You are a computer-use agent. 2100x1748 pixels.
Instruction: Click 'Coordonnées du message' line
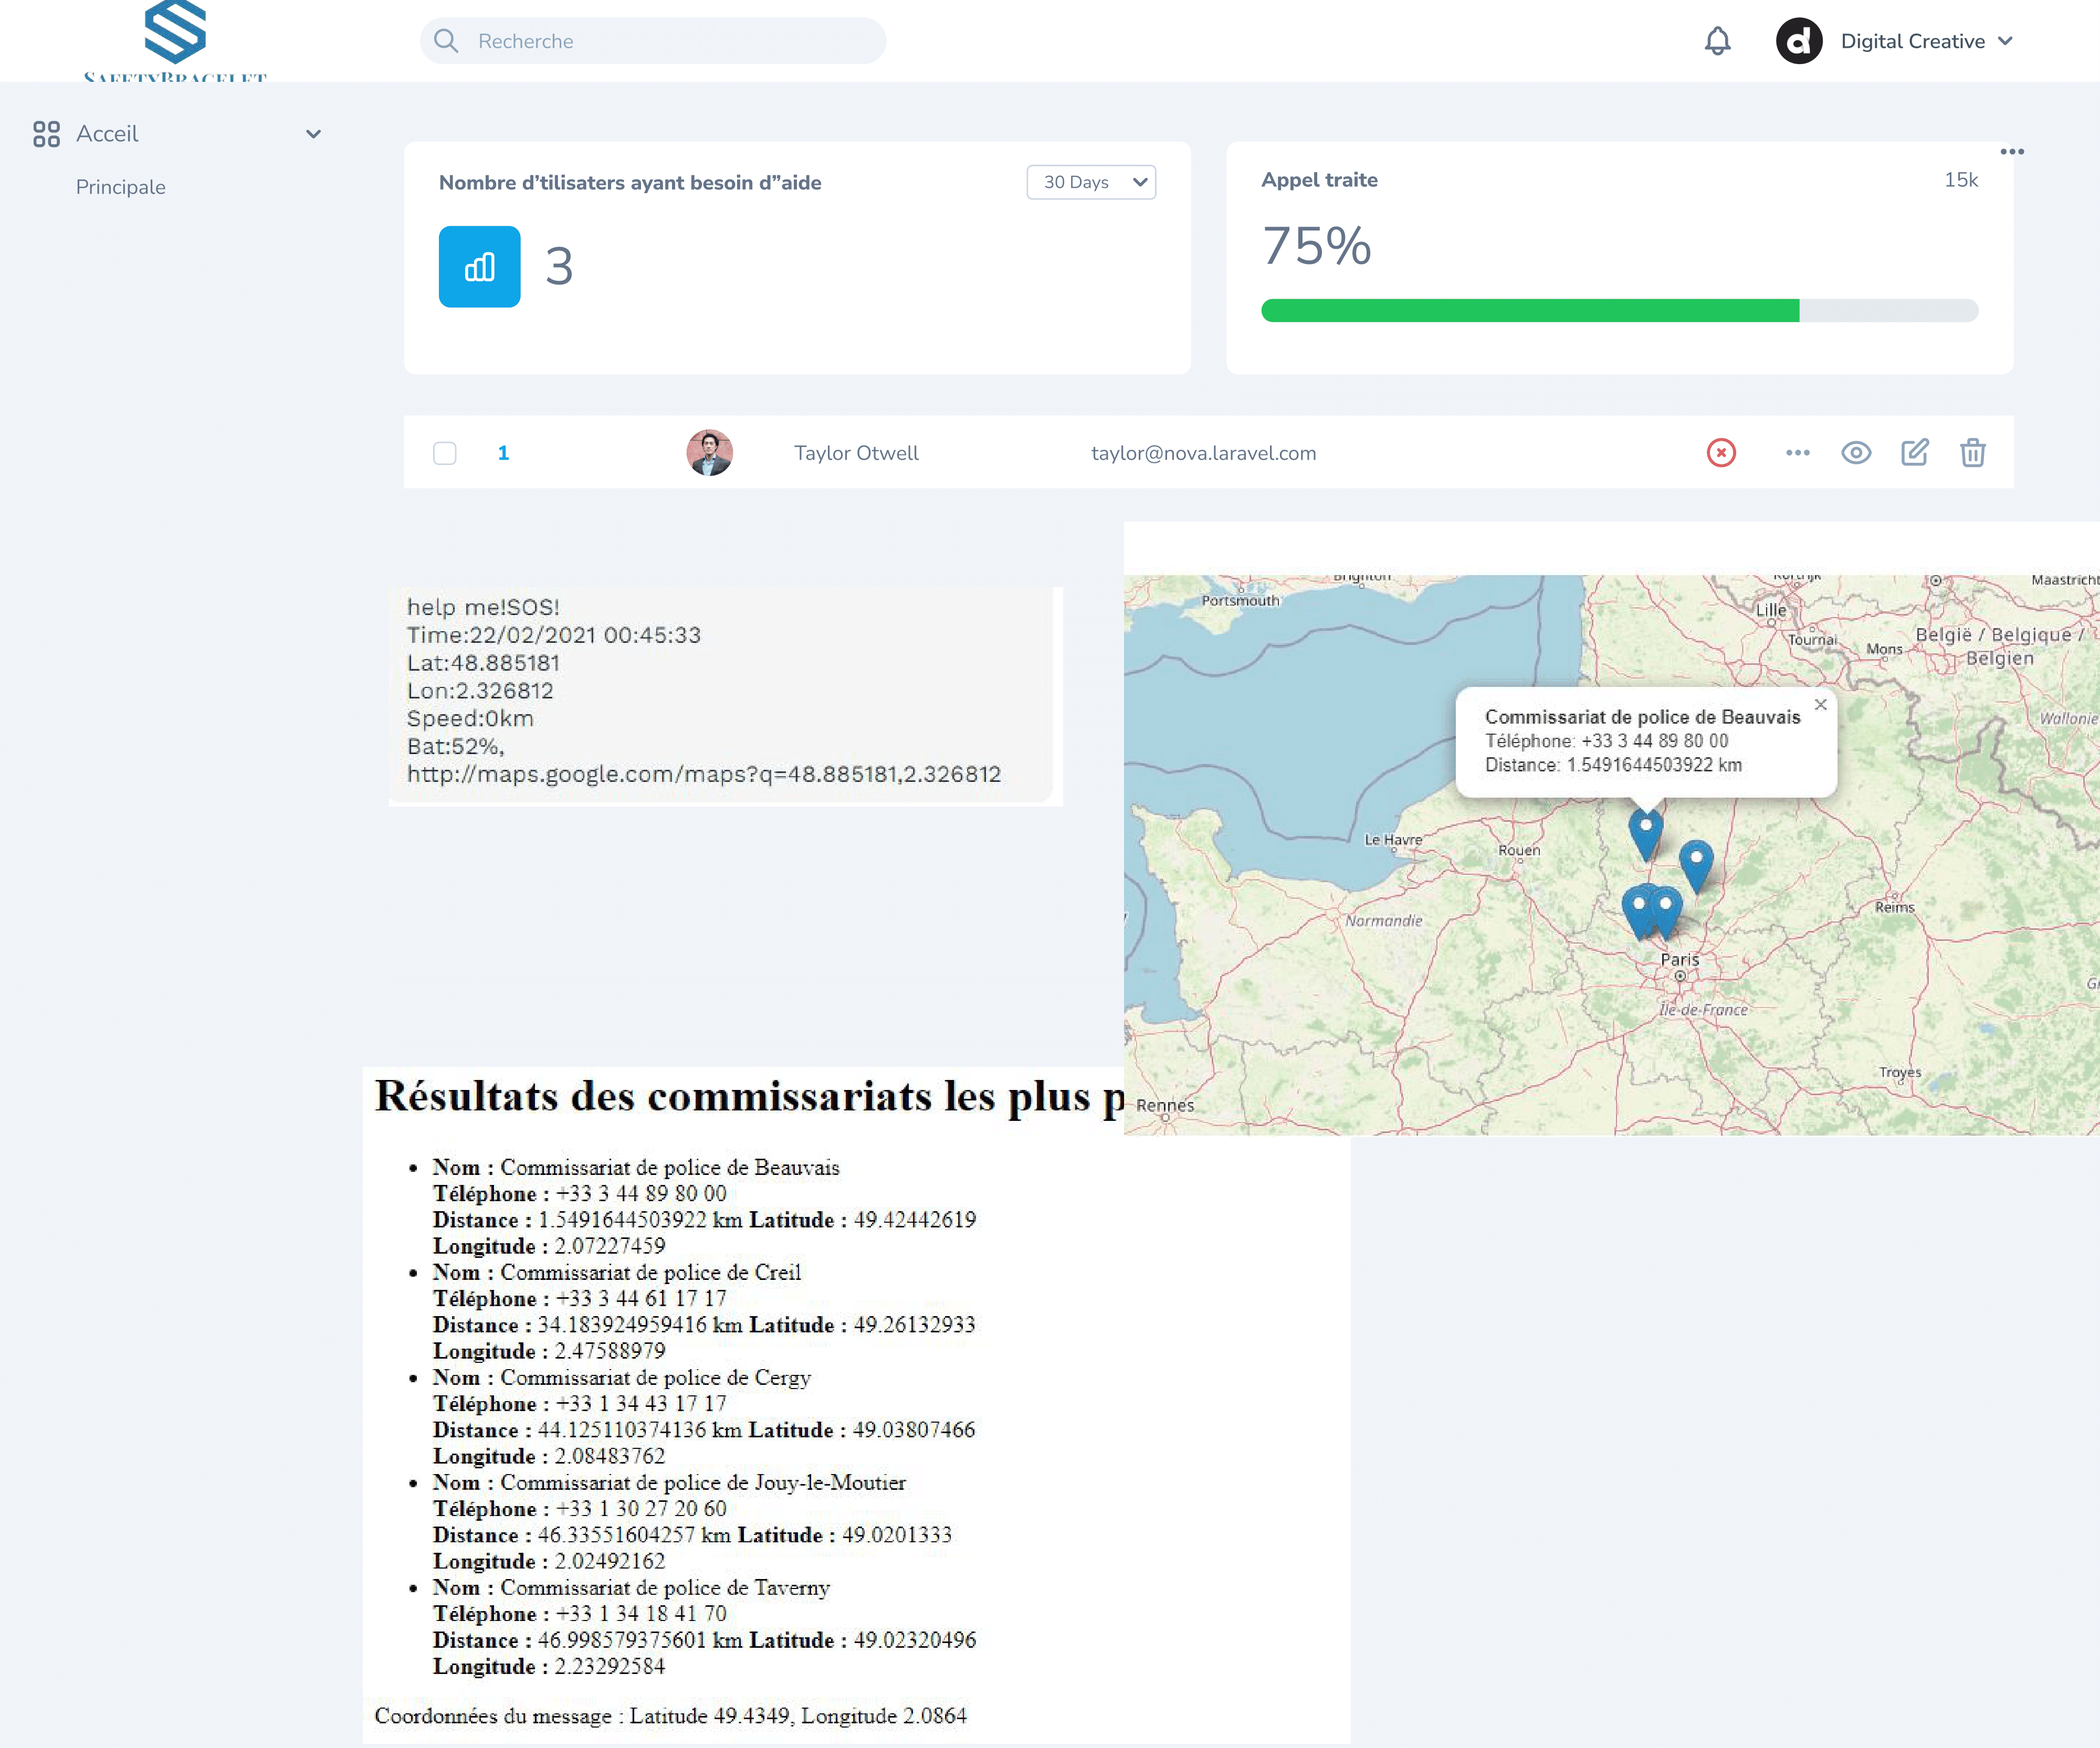(670, 1715)
